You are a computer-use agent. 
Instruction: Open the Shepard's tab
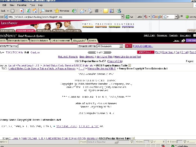point(79,41)
